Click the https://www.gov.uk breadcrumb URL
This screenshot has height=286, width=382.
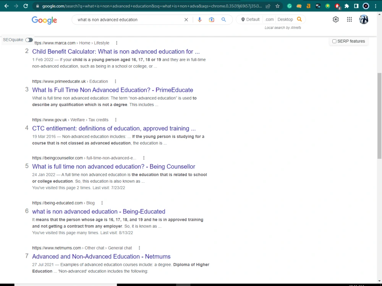(x=49, y=120)
